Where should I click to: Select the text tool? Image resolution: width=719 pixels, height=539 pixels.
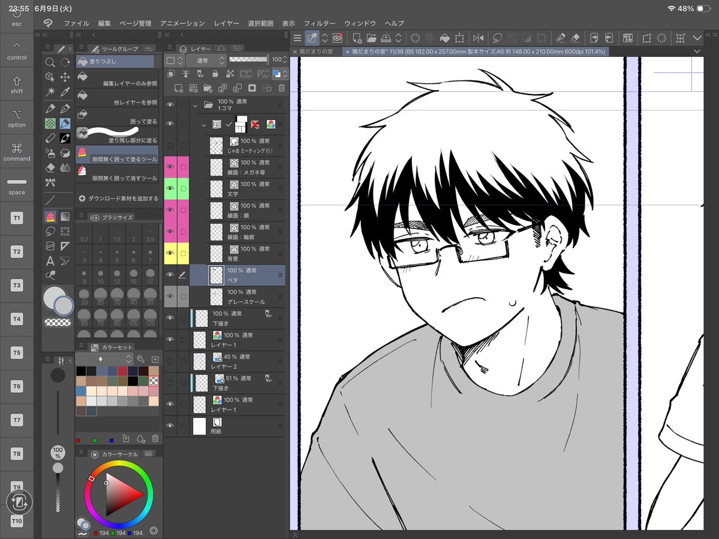(50, 261)
